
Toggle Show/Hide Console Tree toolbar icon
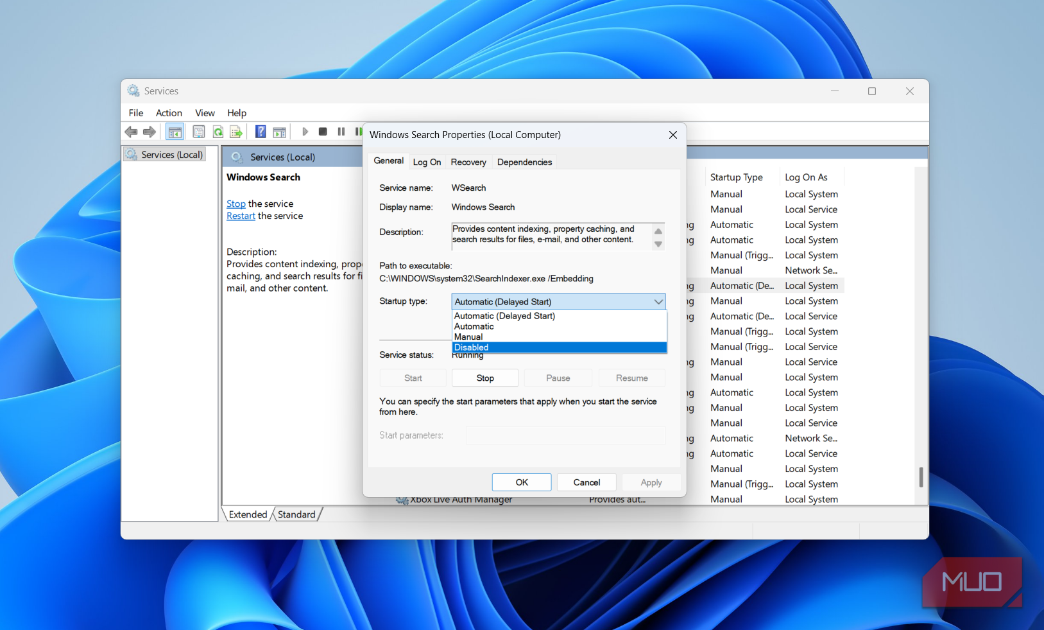tap(175, 132)
